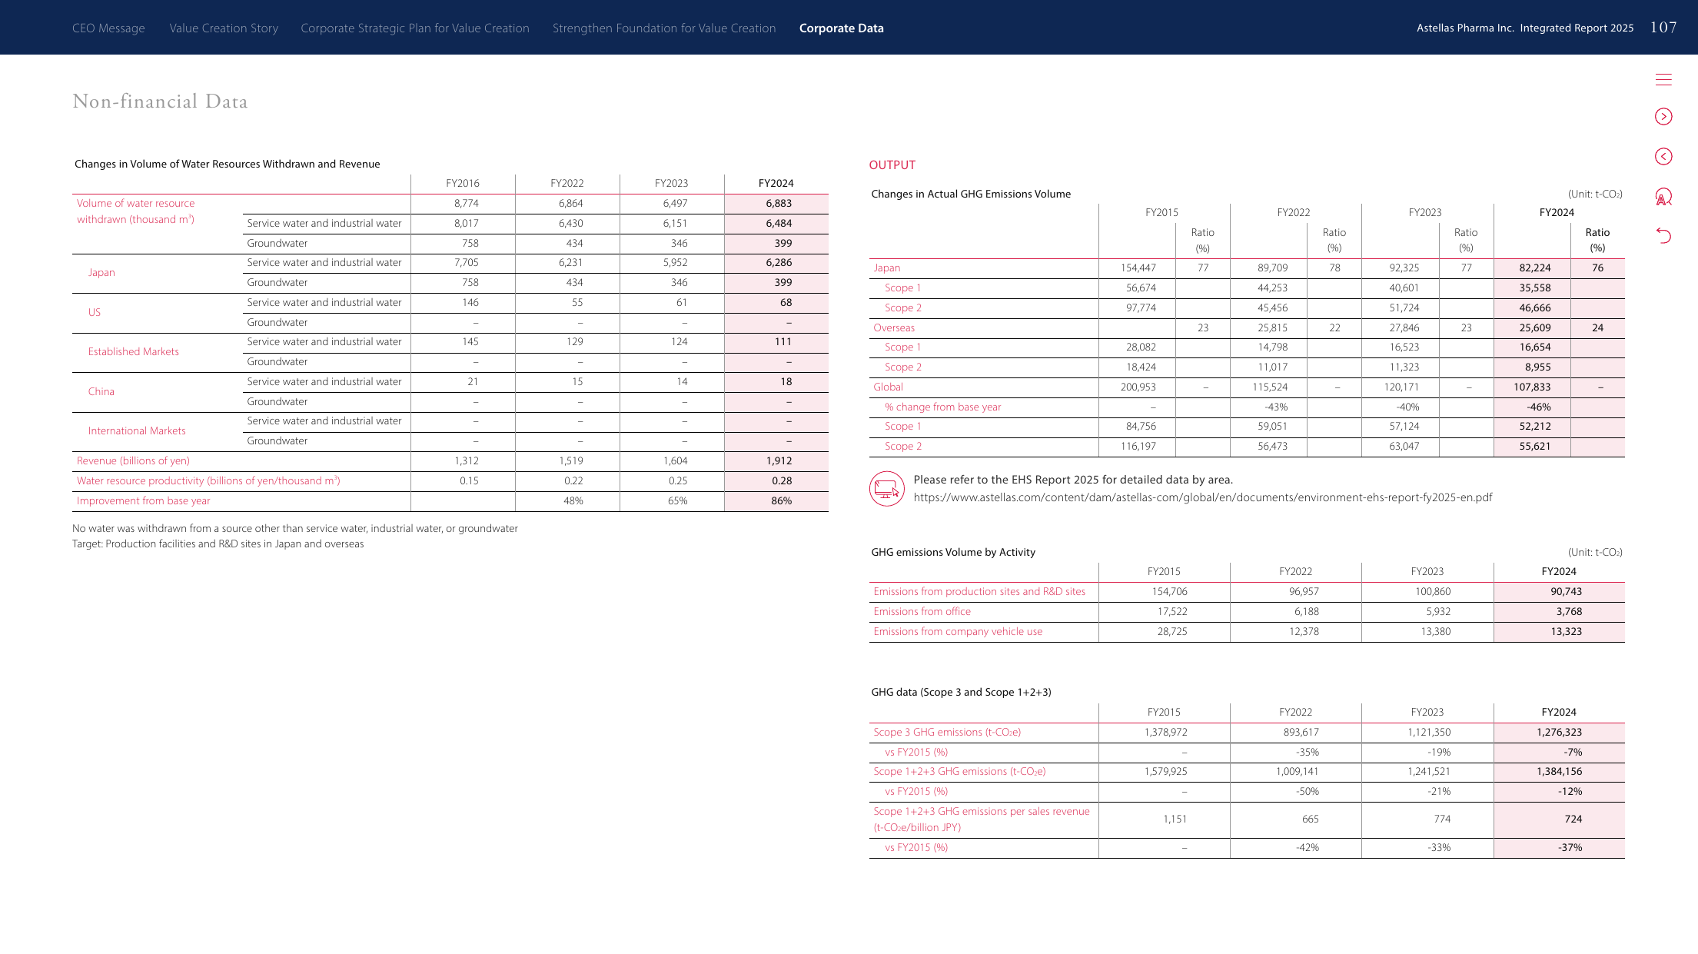Click the 'Established Markets' row label
This screenshot has width=1698, height=954.
(133, 352)
